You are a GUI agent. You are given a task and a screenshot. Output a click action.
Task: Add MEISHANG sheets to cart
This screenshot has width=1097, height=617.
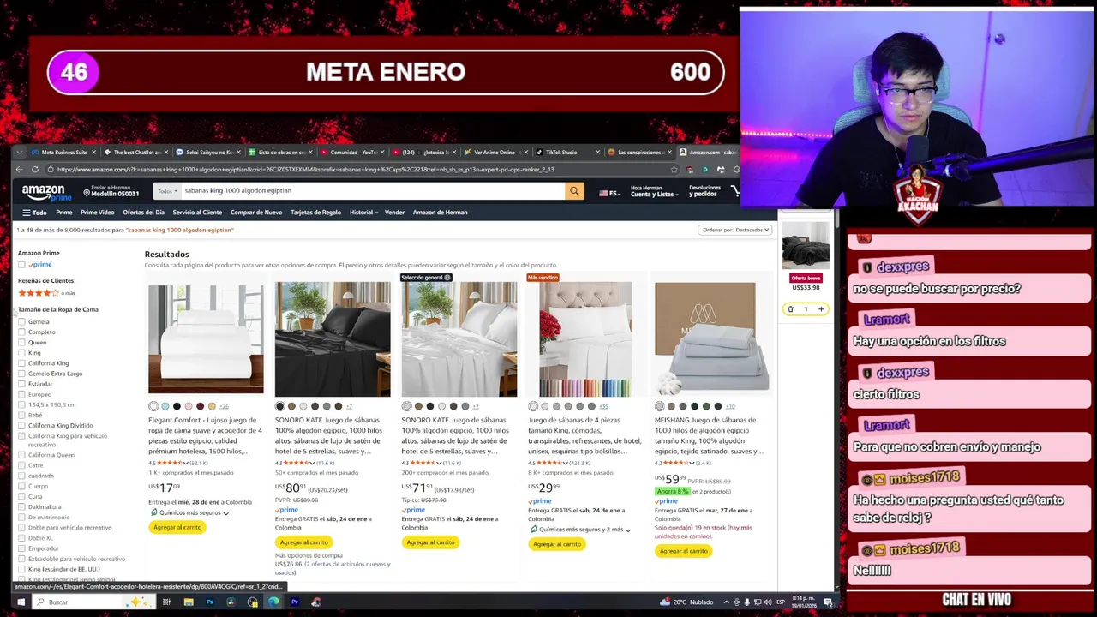(x=684, y=551)
